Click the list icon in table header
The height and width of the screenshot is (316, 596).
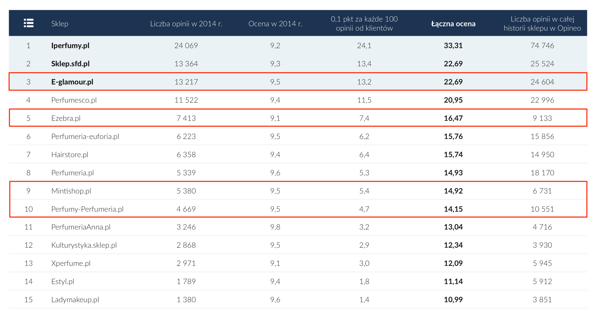tap(29, 23)
